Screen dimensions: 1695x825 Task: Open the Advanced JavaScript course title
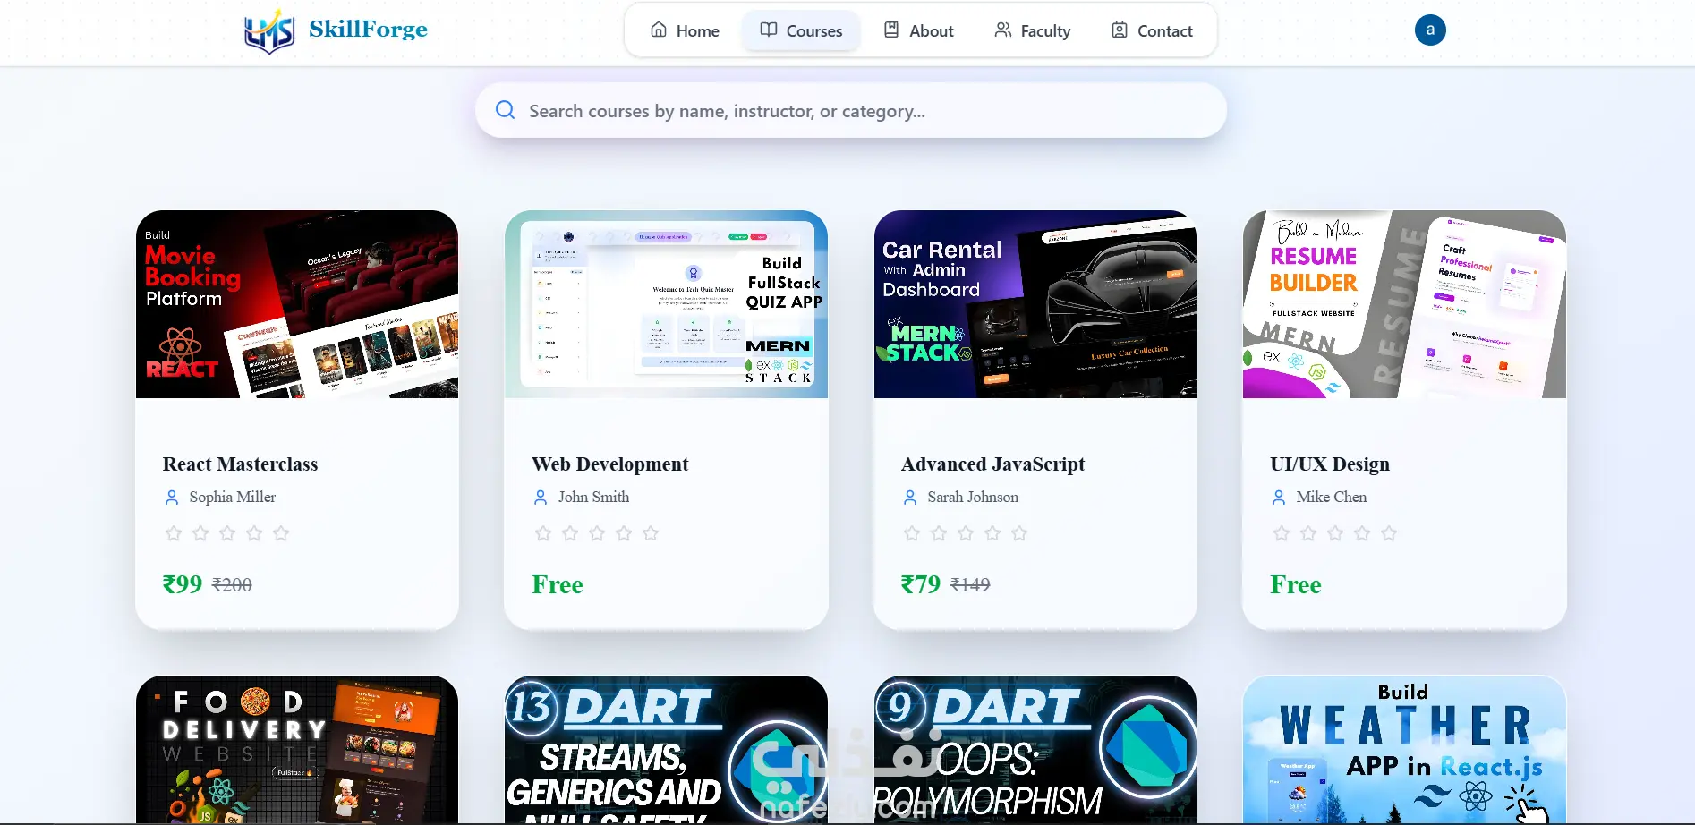pyautogui.click(x=992, y=464)
